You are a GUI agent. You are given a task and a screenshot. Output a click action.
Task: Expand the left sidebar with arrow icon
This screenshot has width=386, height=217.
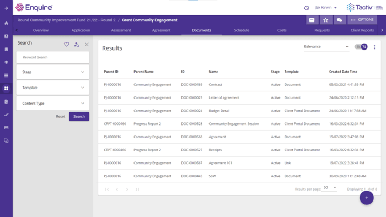click(6, 8)
